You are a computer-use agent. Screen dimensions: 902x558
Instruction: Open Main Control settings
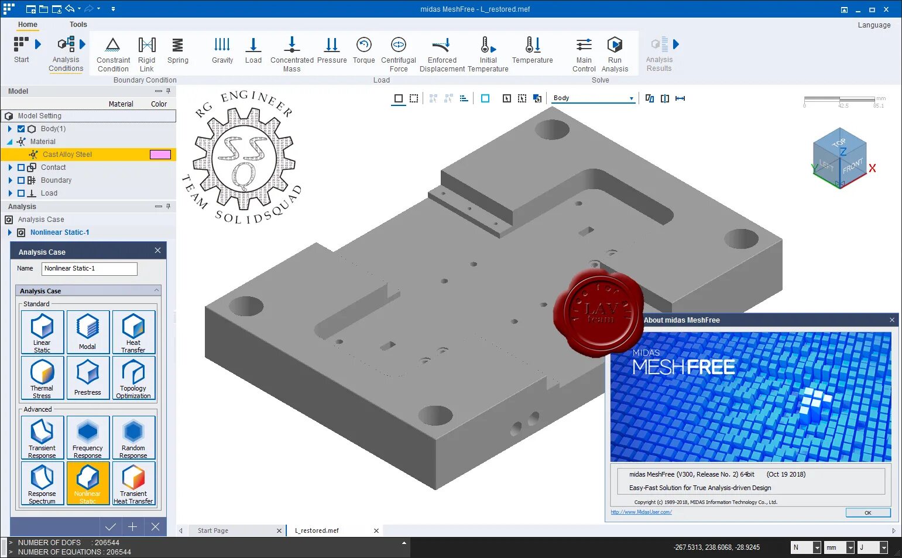584,54
